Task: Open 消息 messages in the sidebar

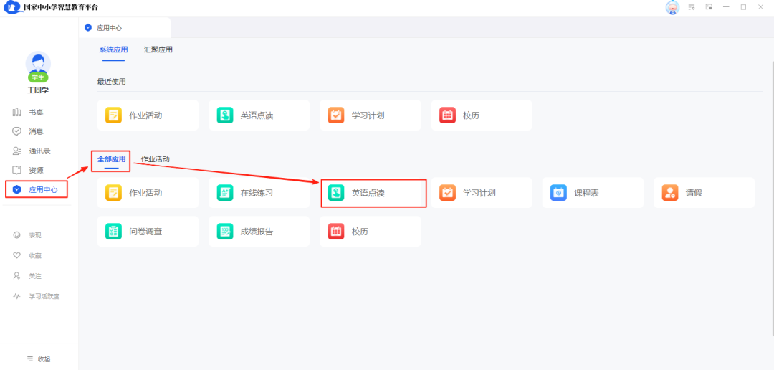Action: [x=35, y=132]
